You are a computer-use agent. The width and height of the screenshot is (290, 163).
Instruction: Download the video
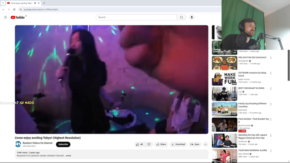click(x=178, y=144)
